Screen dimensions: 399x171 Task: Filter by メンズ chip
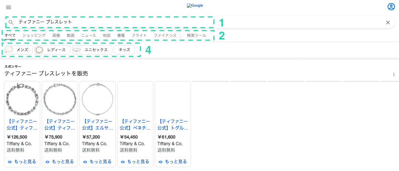(x=18, y=50)
